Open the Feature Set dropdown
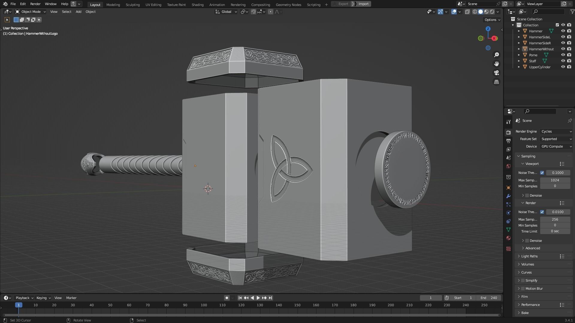The height and width of the screenshot is (323, 575). coord(556,139)
